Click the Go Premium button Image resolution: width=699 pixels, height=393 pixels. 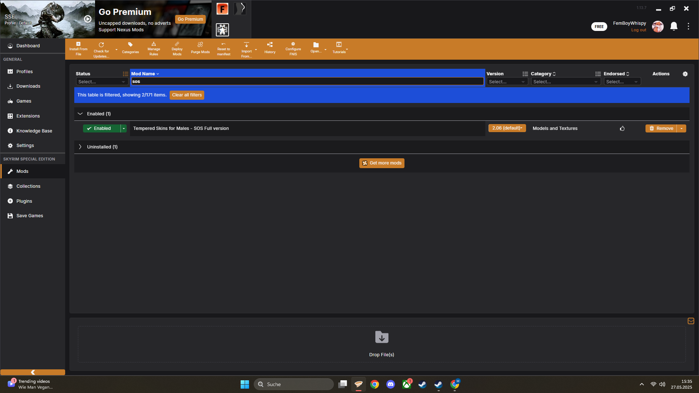click(190, 19)
